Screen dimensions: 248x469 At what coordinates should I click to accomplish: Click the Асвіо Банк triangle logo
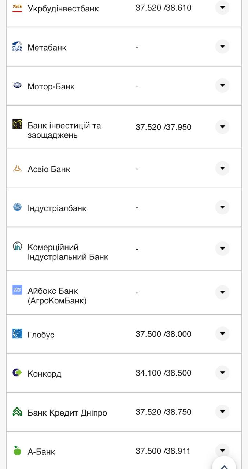point(17,168)
